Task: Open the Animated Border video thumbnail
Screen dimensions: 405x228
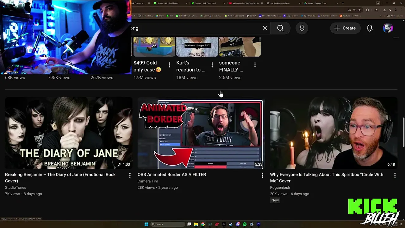Action: click(x=201, y=133)
